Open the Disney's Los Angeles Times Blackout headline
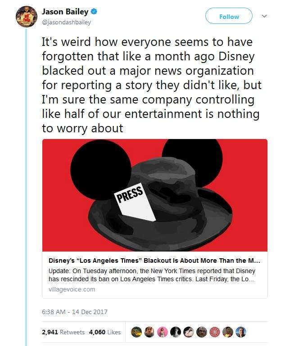This screenshot has width=285, height=346. coord(154,261)
